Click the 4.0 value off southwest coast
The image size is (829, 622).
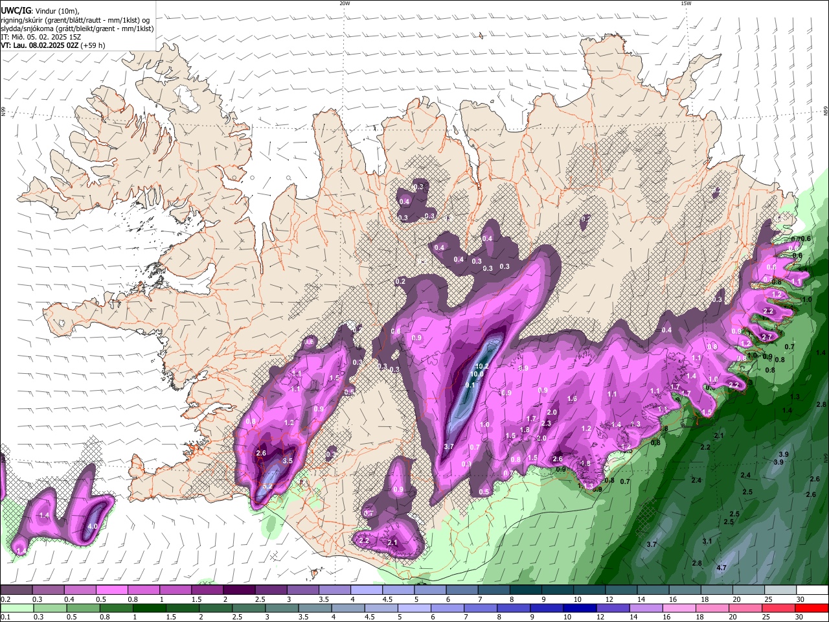pyautogui.click(x=92, y=526)
